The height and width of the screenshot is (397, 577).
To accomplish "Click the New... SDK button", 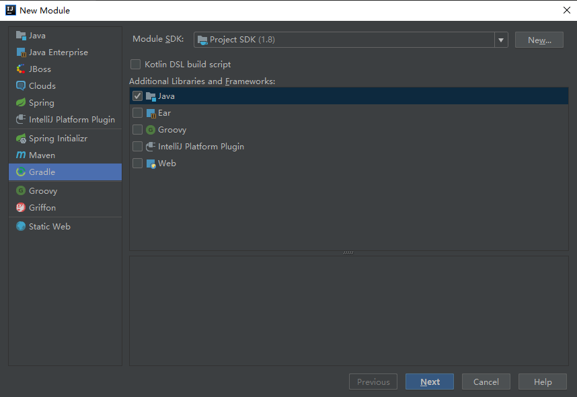I will (539, 40).
